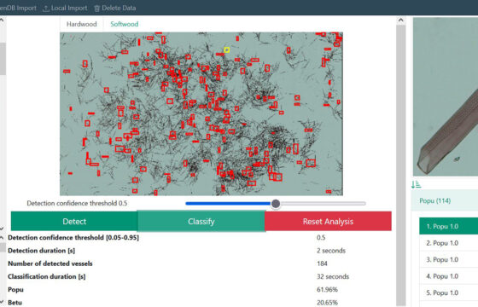This screenshot has width=478, height=307.
Task: Click the sort order icon above Popu list
Action: 416,184
